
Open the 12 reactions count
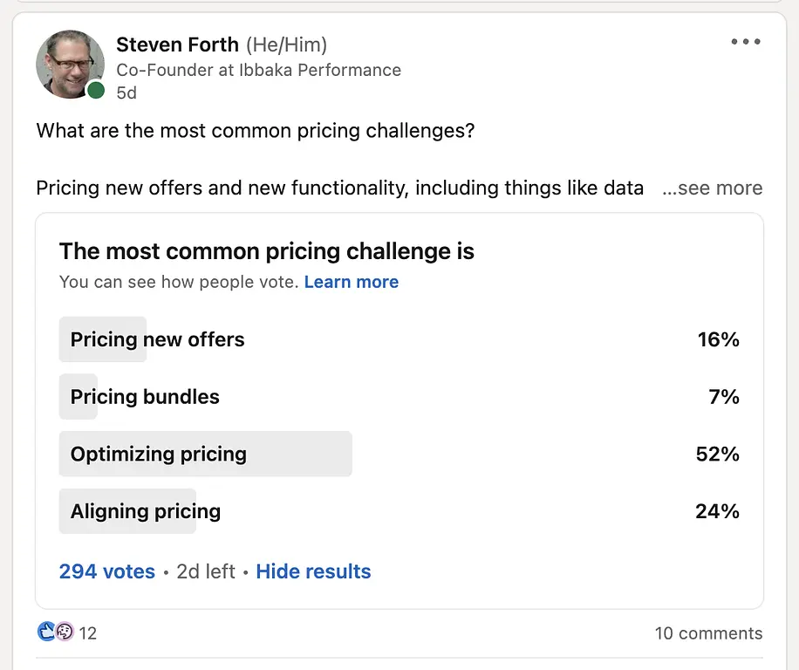(x=87, y=632)
